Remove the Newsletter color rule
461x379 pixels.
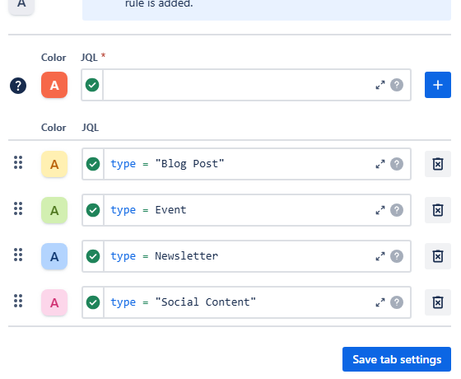click(x=437, y=256)
